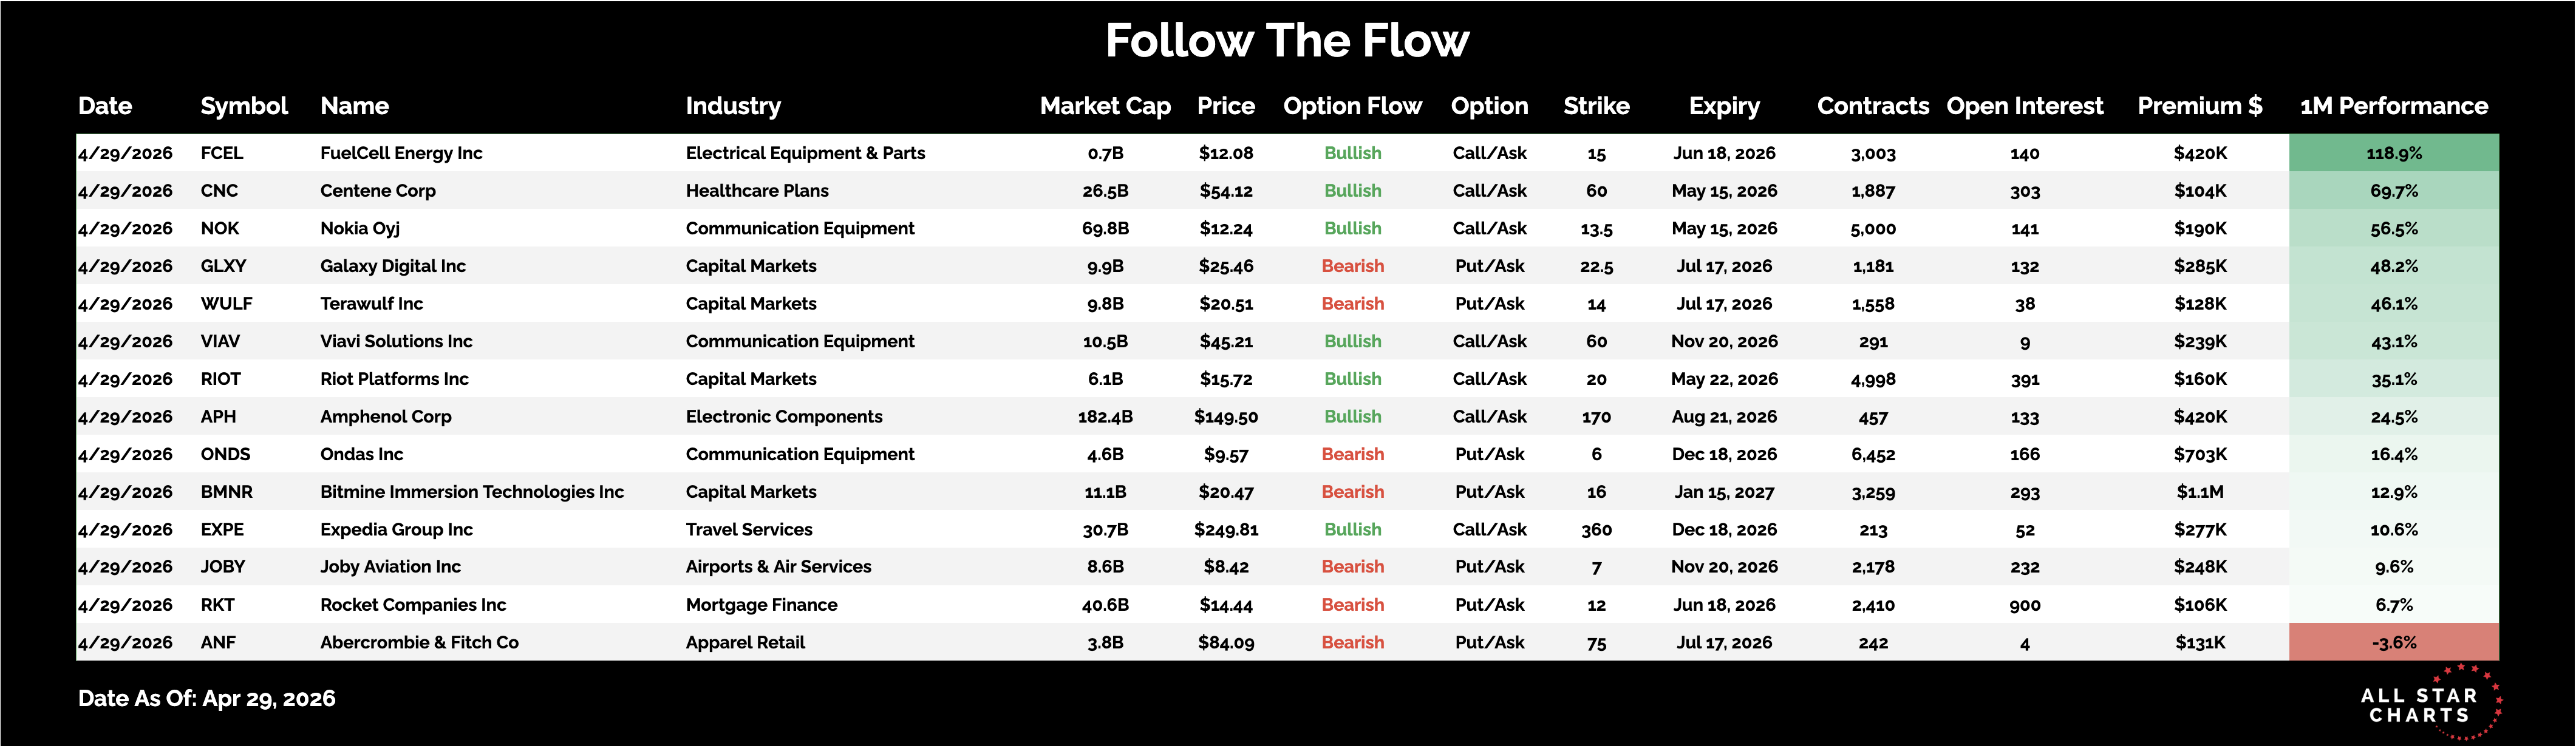
Task: Select the Jan 15, 2027 expiry cell
Action: (x=1724, y=491)
